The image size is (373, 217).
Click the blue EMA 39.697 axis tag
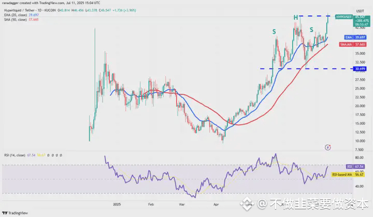(355, 37)
